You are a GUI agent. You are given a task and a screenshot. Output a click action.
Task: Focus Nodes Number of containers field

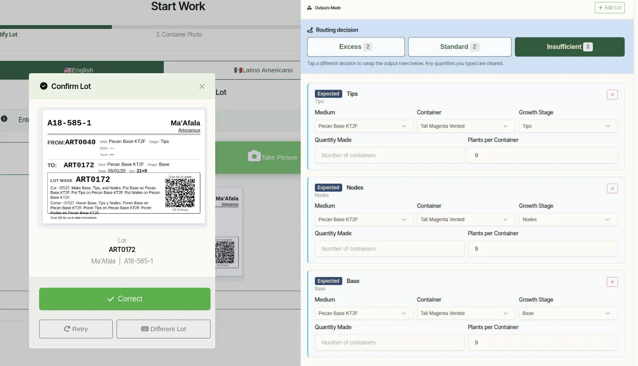point(390,249)
